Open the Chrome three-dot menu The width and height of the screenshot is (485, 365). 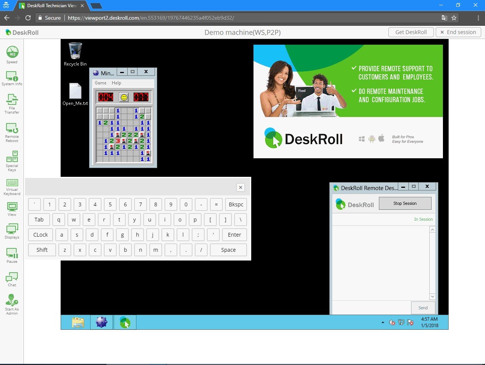click(x=478, y=18)
